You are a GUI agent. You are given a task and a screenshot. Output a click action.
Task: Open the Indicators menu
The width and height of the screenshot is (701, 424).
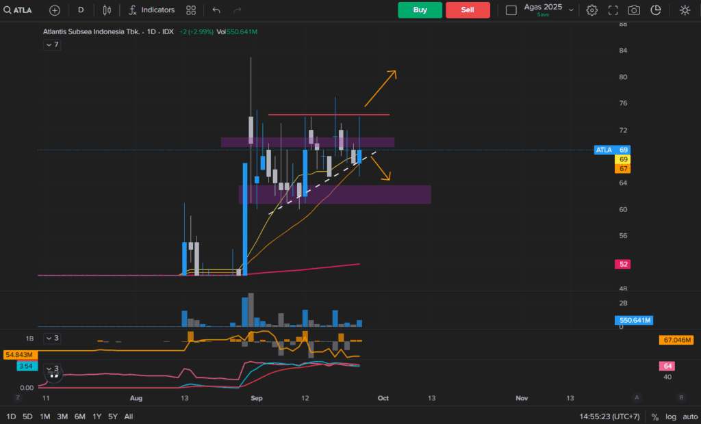point(151,10)
